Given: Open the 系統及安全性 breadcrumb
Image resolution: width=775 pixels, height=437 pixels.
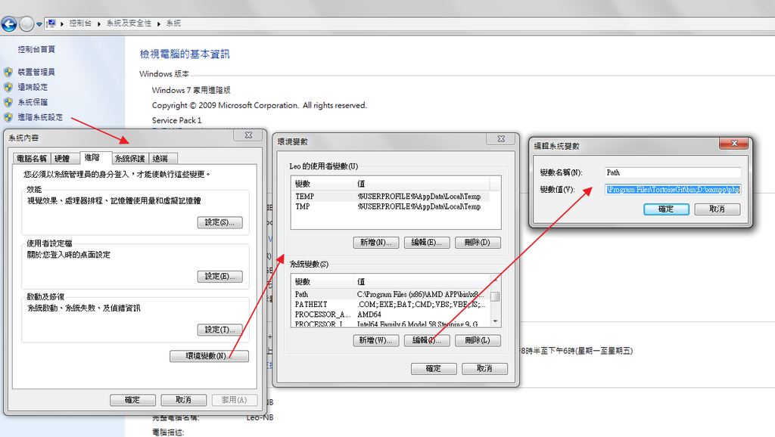Looking at the screenshot, I should tap(129, 23).
